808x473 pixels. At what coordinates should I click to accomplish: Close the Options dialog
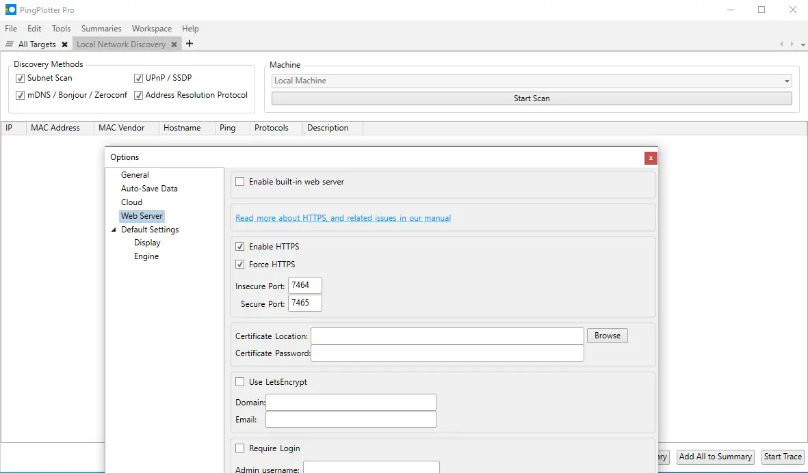651,158
